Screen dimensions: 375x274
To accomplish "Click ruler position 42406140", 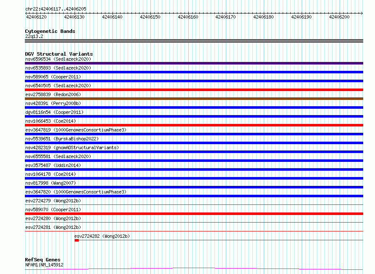I will pyautogui.click(x=112, y=17).
